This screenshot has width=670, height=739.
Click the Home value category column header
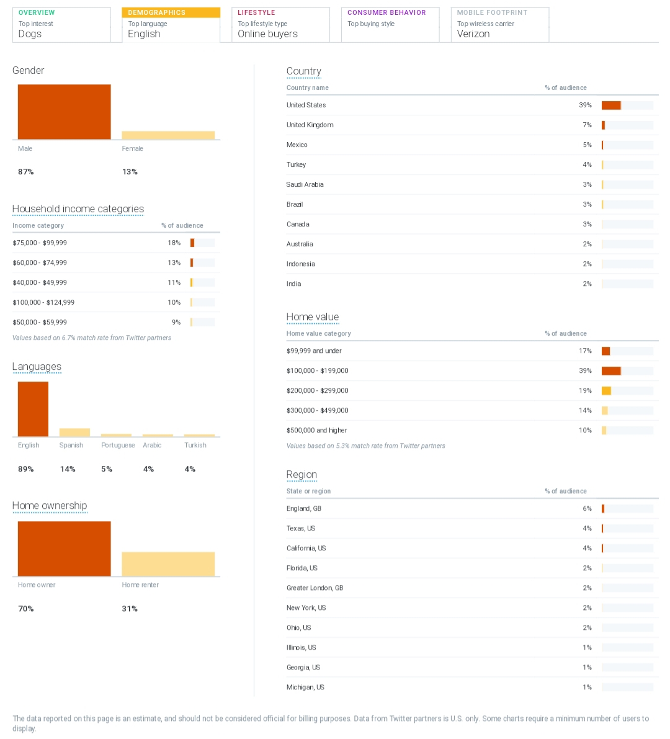point(318,334)
